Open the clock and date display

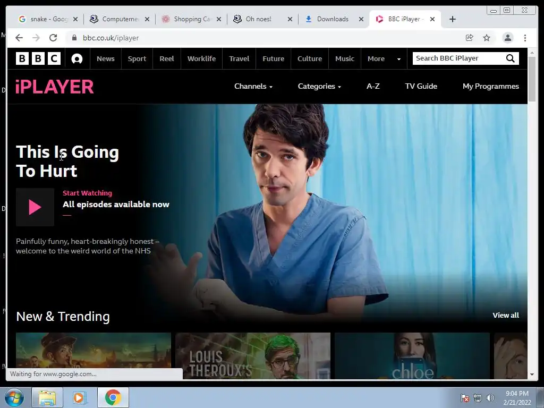pos(517,398)
